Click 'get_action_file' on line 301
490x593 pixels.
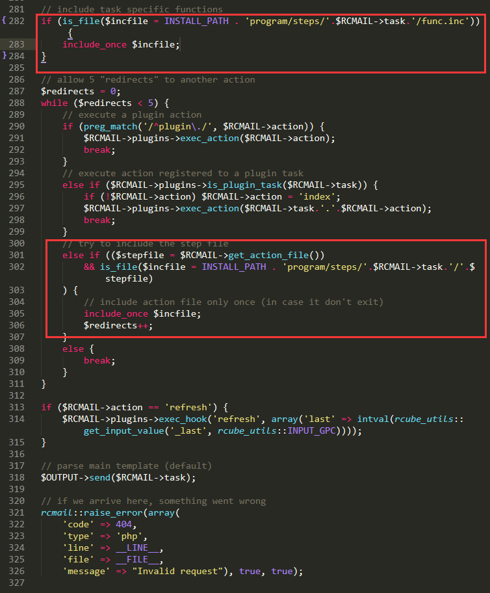pyautogui.click(x=268, y=256)
